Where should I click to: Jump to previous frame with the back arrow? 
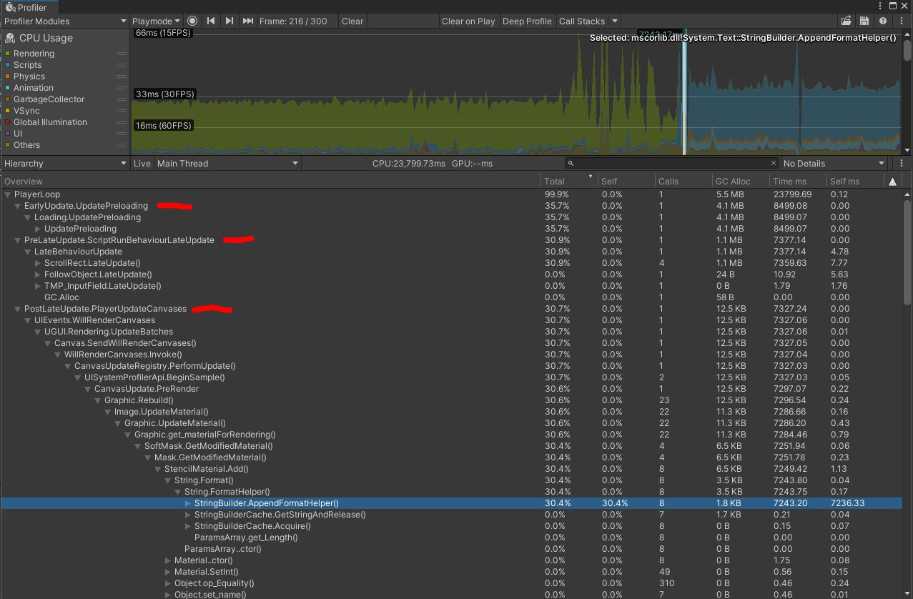click(210, 21)
